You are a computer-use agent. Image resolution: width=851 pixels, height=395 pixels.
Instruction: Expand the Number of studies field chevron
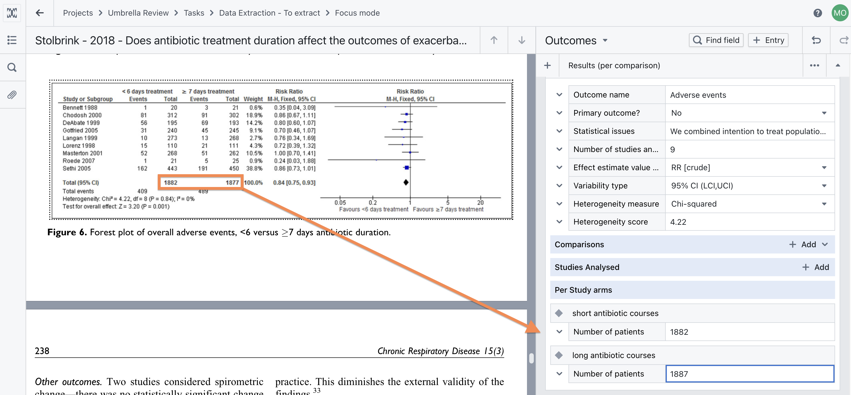pyautogui.click(x=559, y=149)
